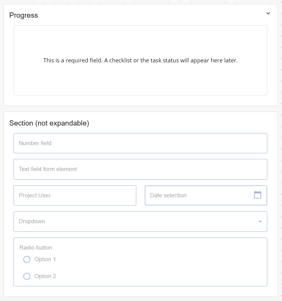Screen dimensions: 282x301
Task: Click the Progress section heading
Action: [x=23, y=15]
